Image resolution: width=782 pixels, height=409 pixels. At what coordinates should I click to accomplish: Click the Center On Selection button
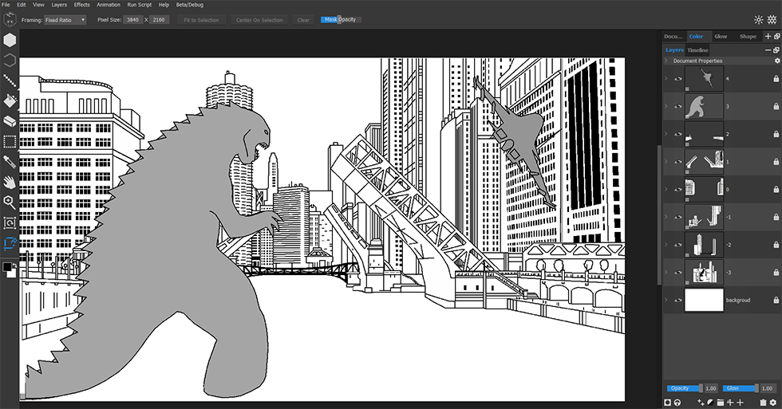259,20
